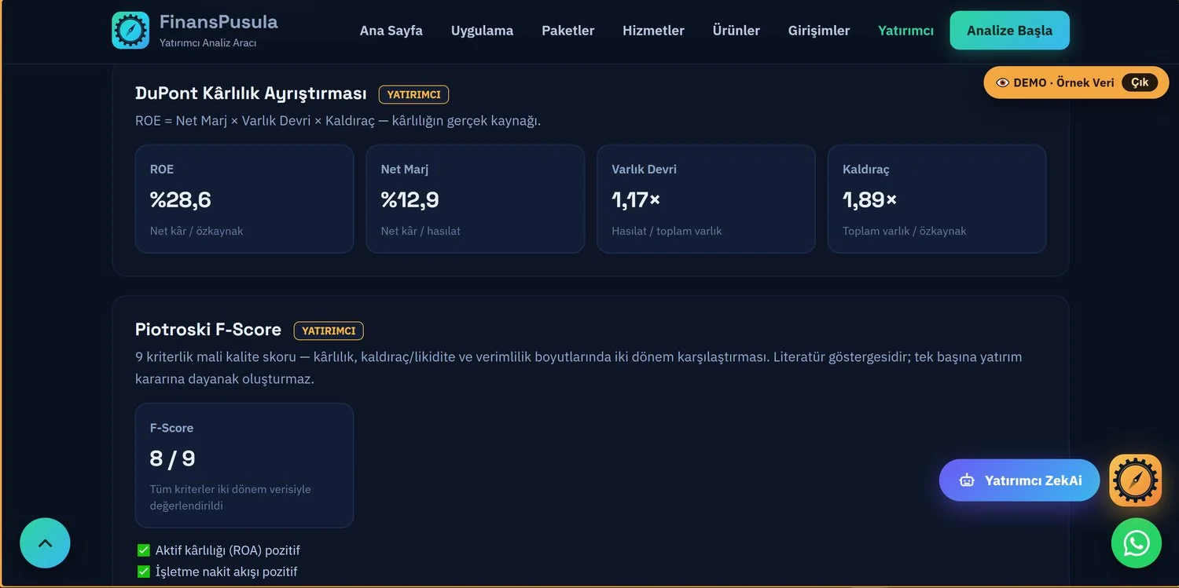Click the eye icon in DEMO badge
Screen dimensions: 1179x588
pyautogui.click(x=1002, y=82)
